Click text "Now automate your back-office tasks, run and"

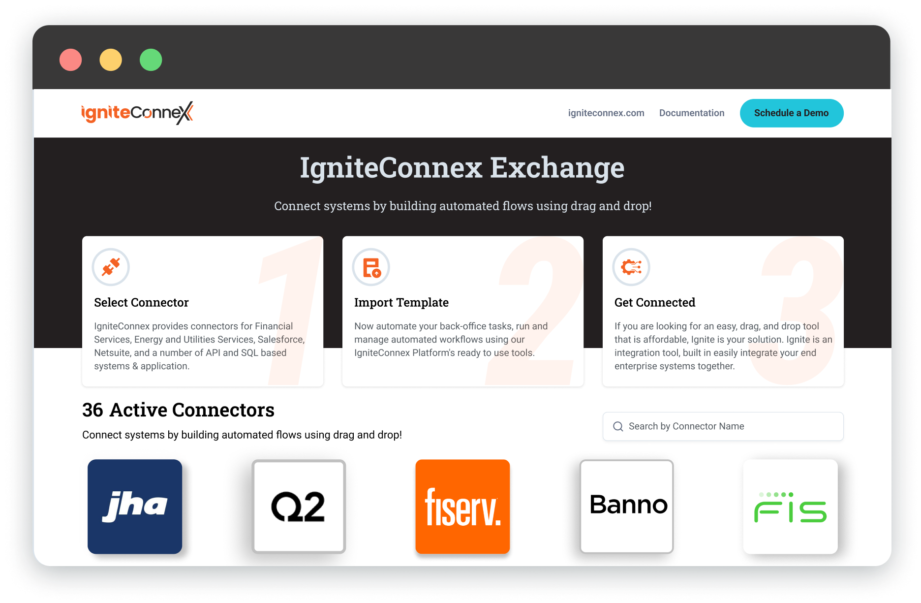coord(451,326)
